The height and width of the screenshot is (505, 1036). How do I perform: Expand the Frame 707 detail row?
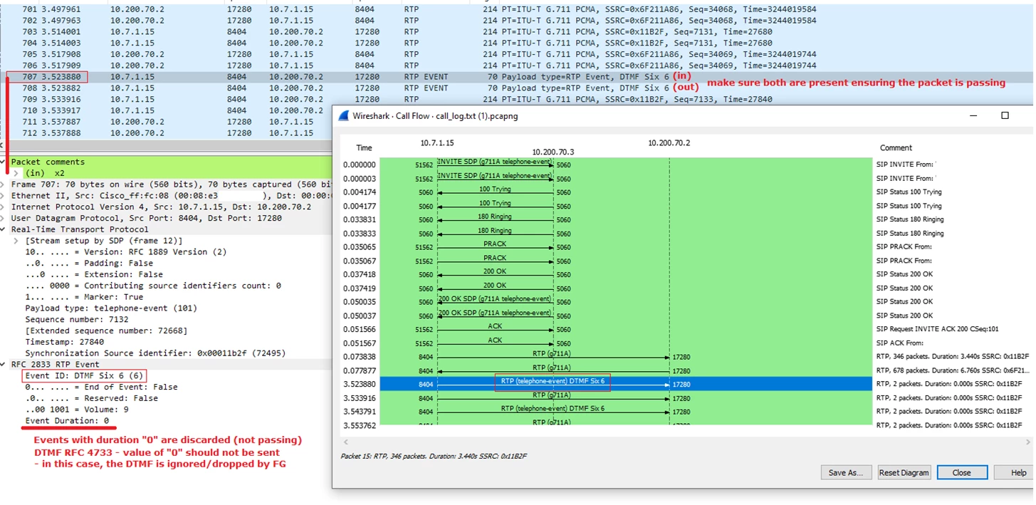[5, 184]
